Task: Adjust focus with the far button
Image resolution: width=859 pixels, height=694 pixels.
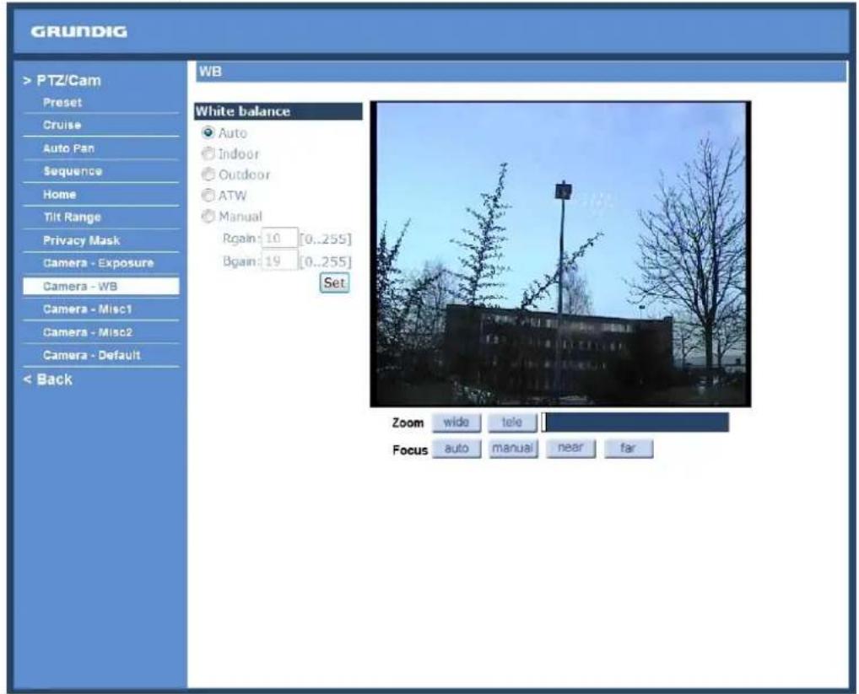Action: coord(629,449)
